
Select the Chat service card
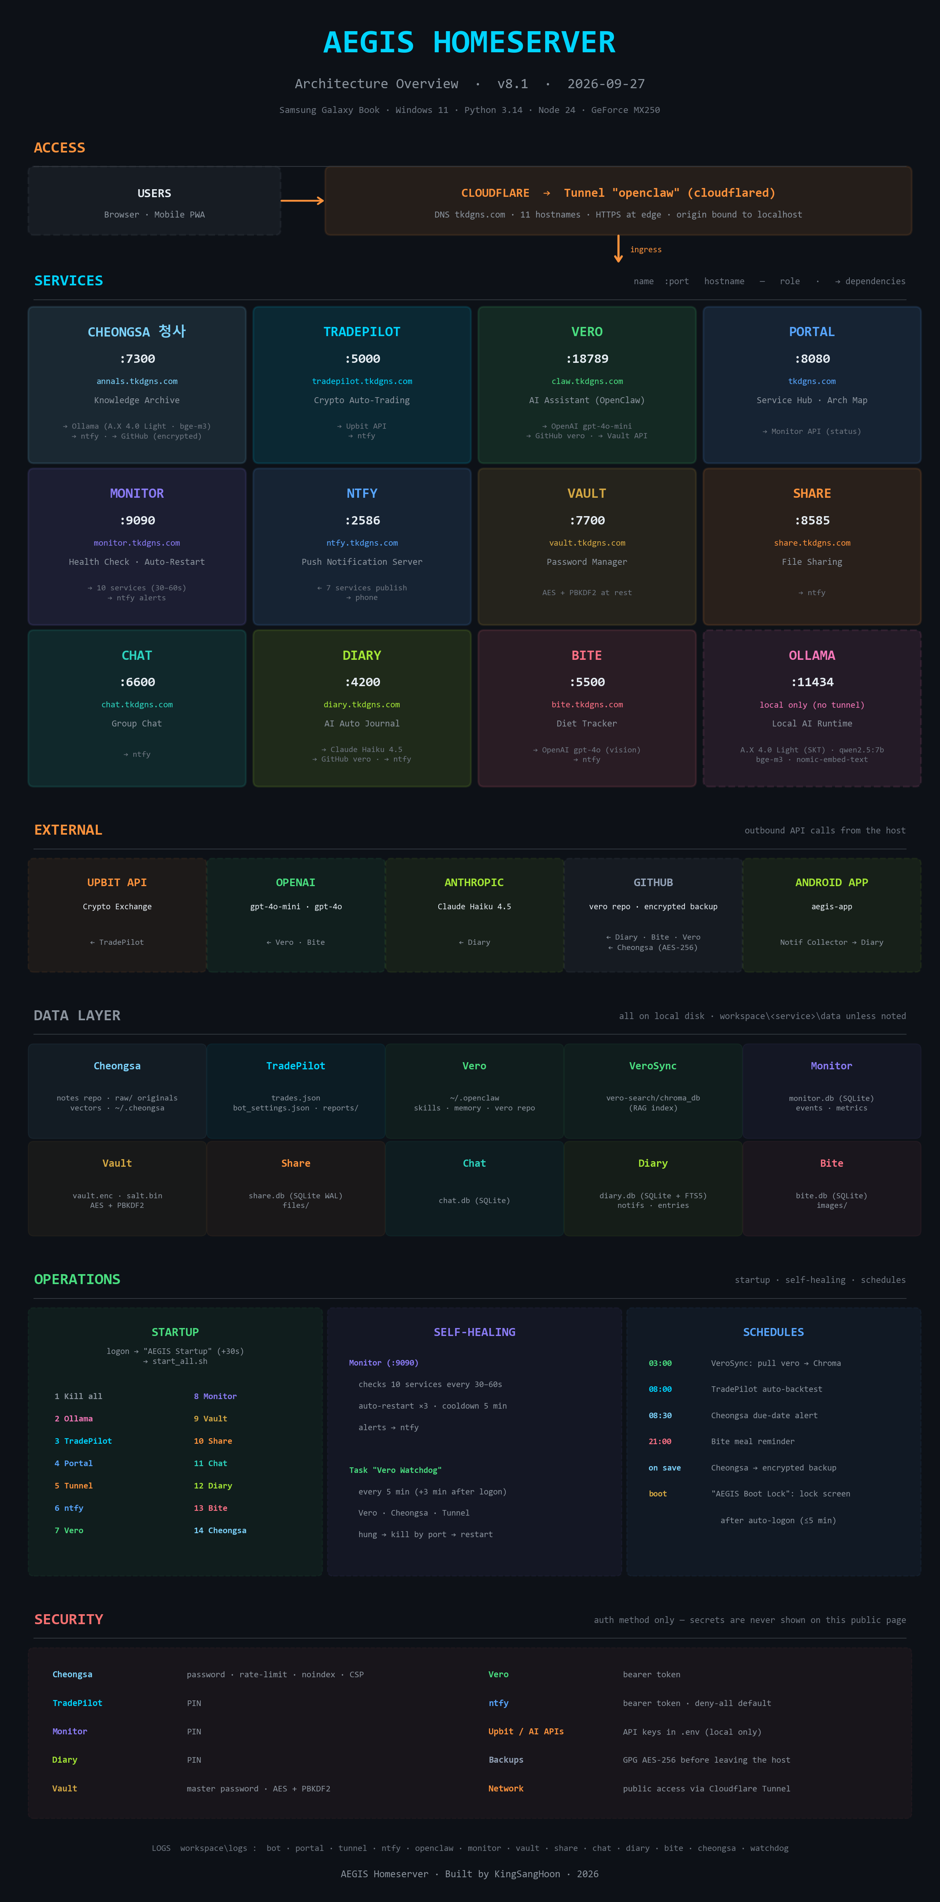(137, 708)
